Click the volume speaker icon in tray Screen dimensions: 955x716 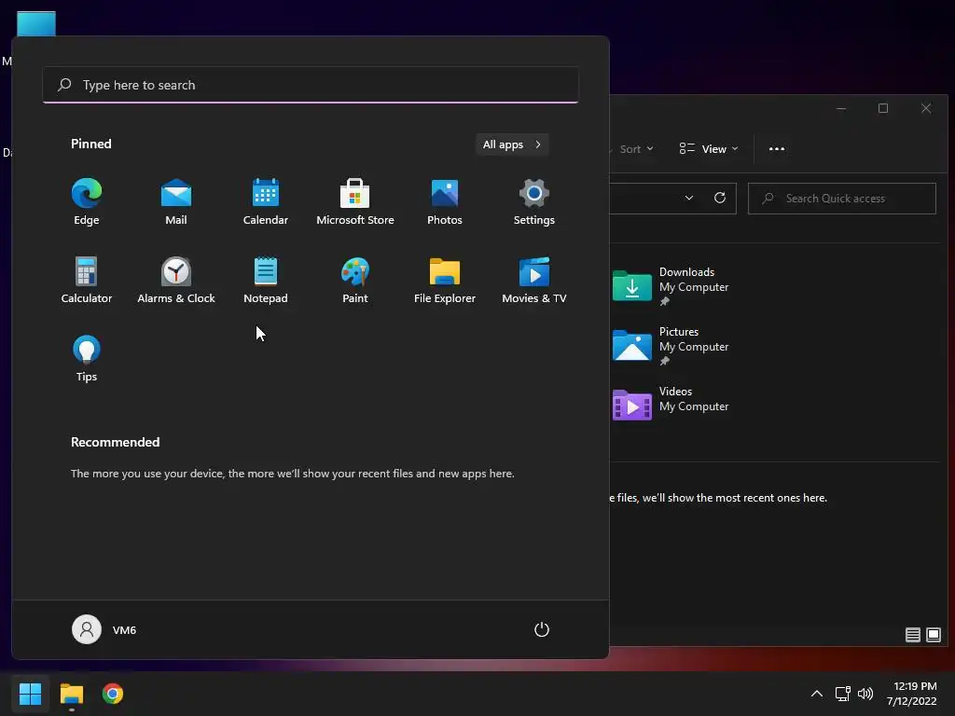click(x=865, y=694)
